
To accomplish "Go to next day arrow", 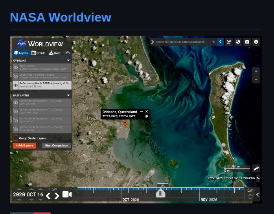I will click(x=57, y=196).
